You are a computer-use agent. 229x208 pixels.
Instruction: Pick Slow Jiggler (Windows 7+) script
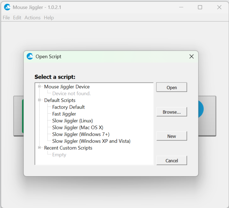80,134
